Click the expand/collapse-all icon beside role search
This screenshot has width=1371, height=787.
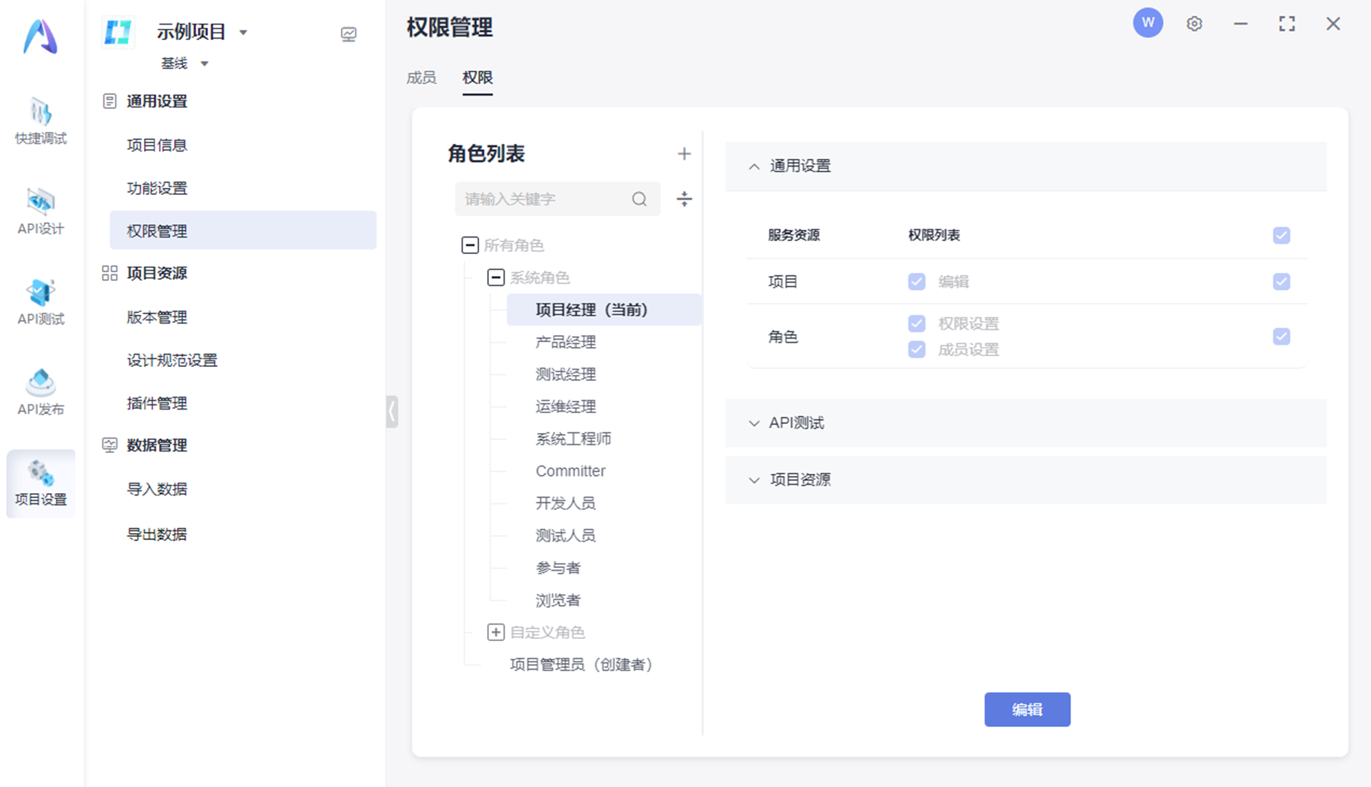684,199
